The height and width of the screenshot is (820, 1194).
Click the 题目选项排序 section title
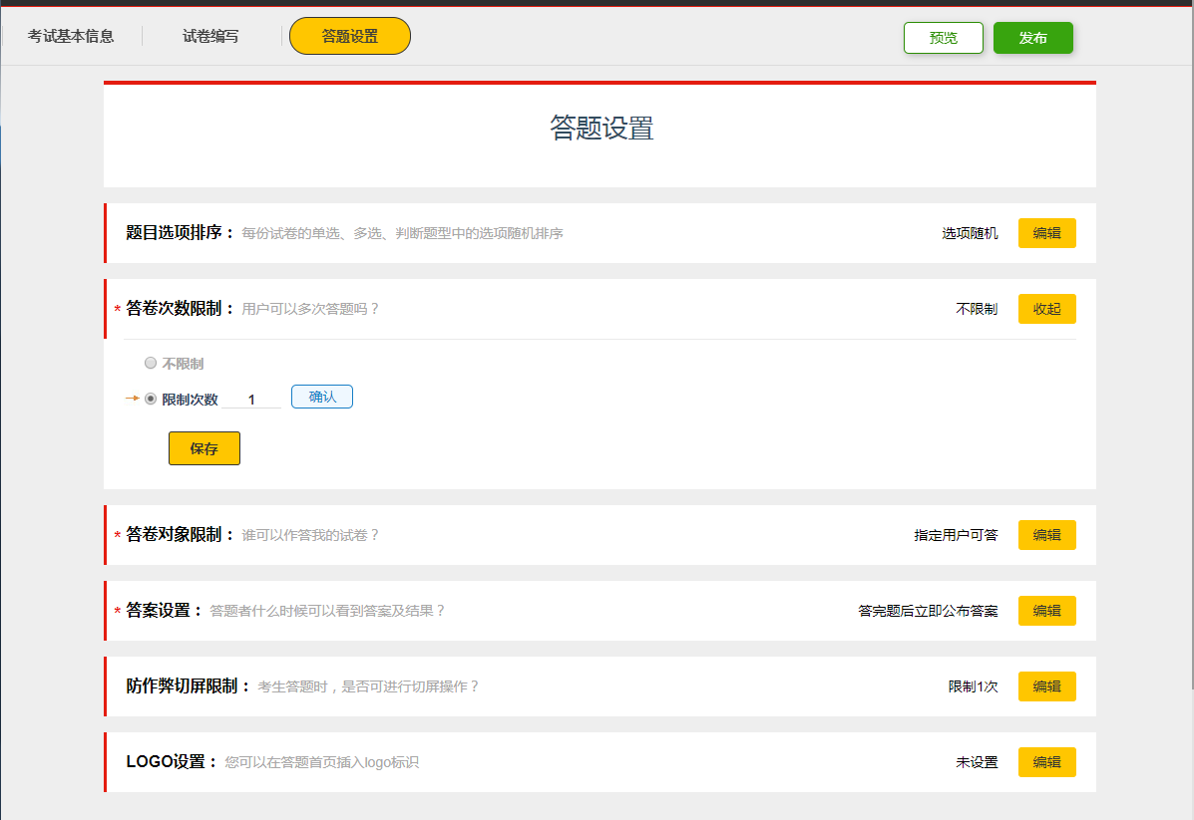180,233
